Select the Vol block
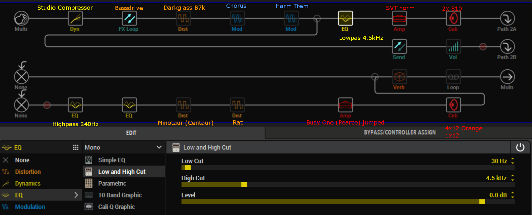The height and width of the screenshot is (215, 532). tap(453, 47)
